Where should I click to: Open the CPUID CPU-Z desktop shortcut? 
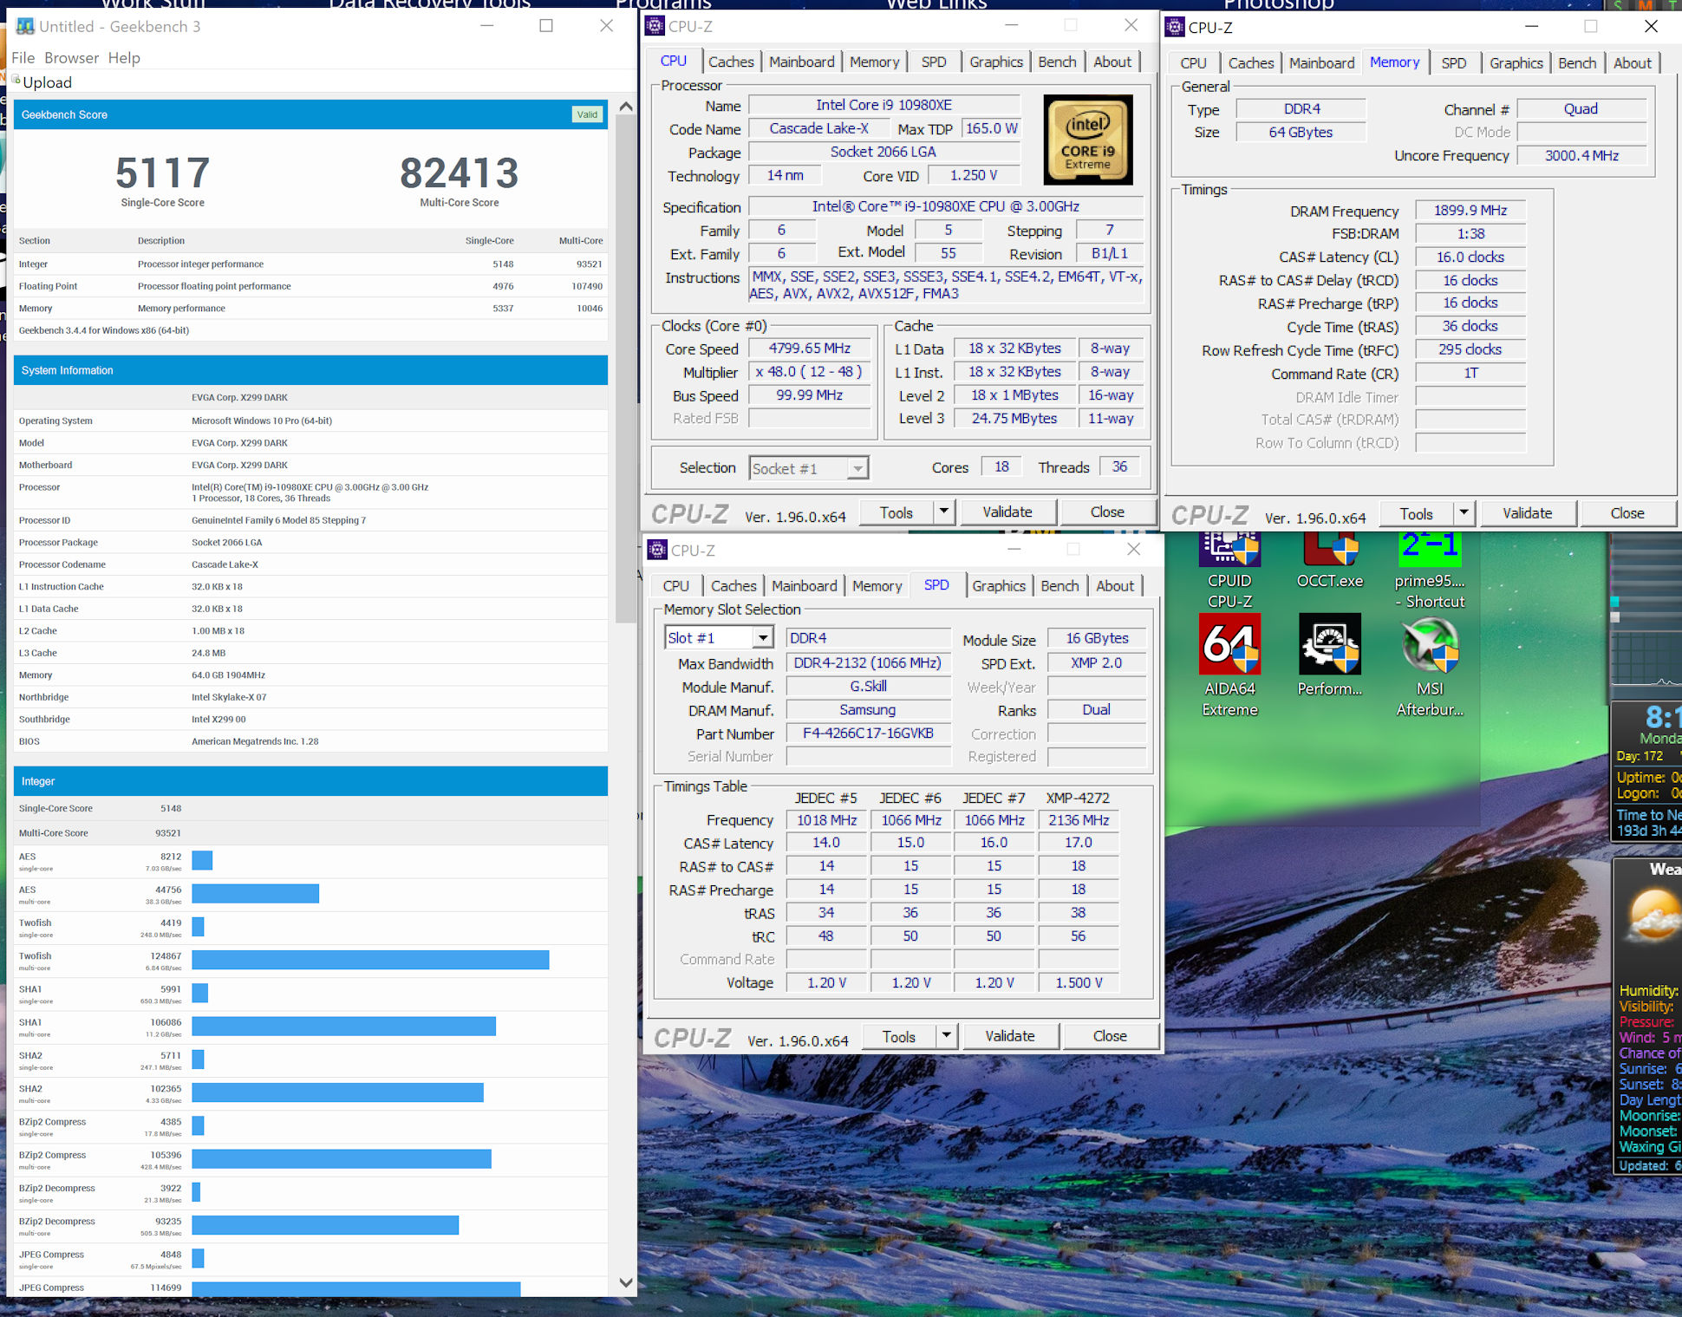pos(1229,570)
